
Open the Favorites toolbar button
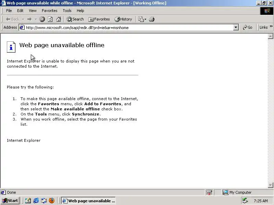(99, 19)
